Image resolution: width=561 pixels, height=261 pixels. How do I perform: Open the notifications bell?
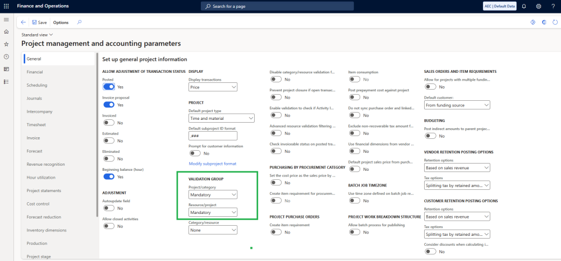click(x=524, y=6)
